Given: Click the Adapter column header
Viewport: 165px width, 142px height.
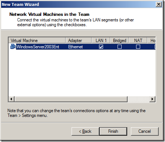Looking at the screenshot, I should pyautogui.click(x=79, y=40).
